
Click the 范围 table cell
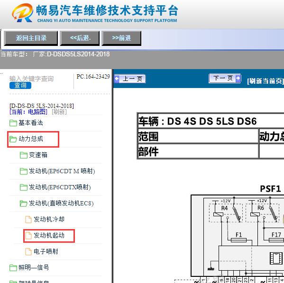[x=198, y=136]
